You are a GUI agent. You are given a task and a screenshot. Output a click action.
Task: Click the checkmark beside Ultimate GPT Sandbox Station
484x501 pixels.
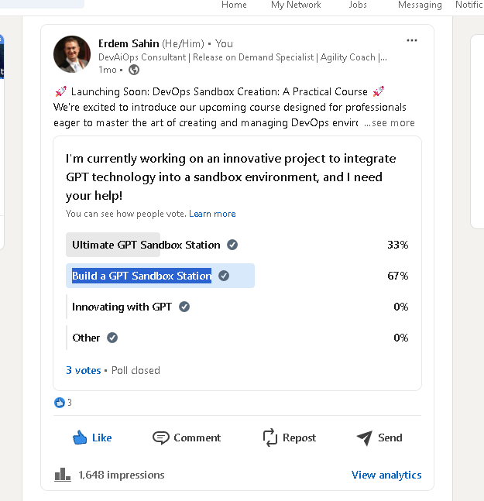coord(232,245)
